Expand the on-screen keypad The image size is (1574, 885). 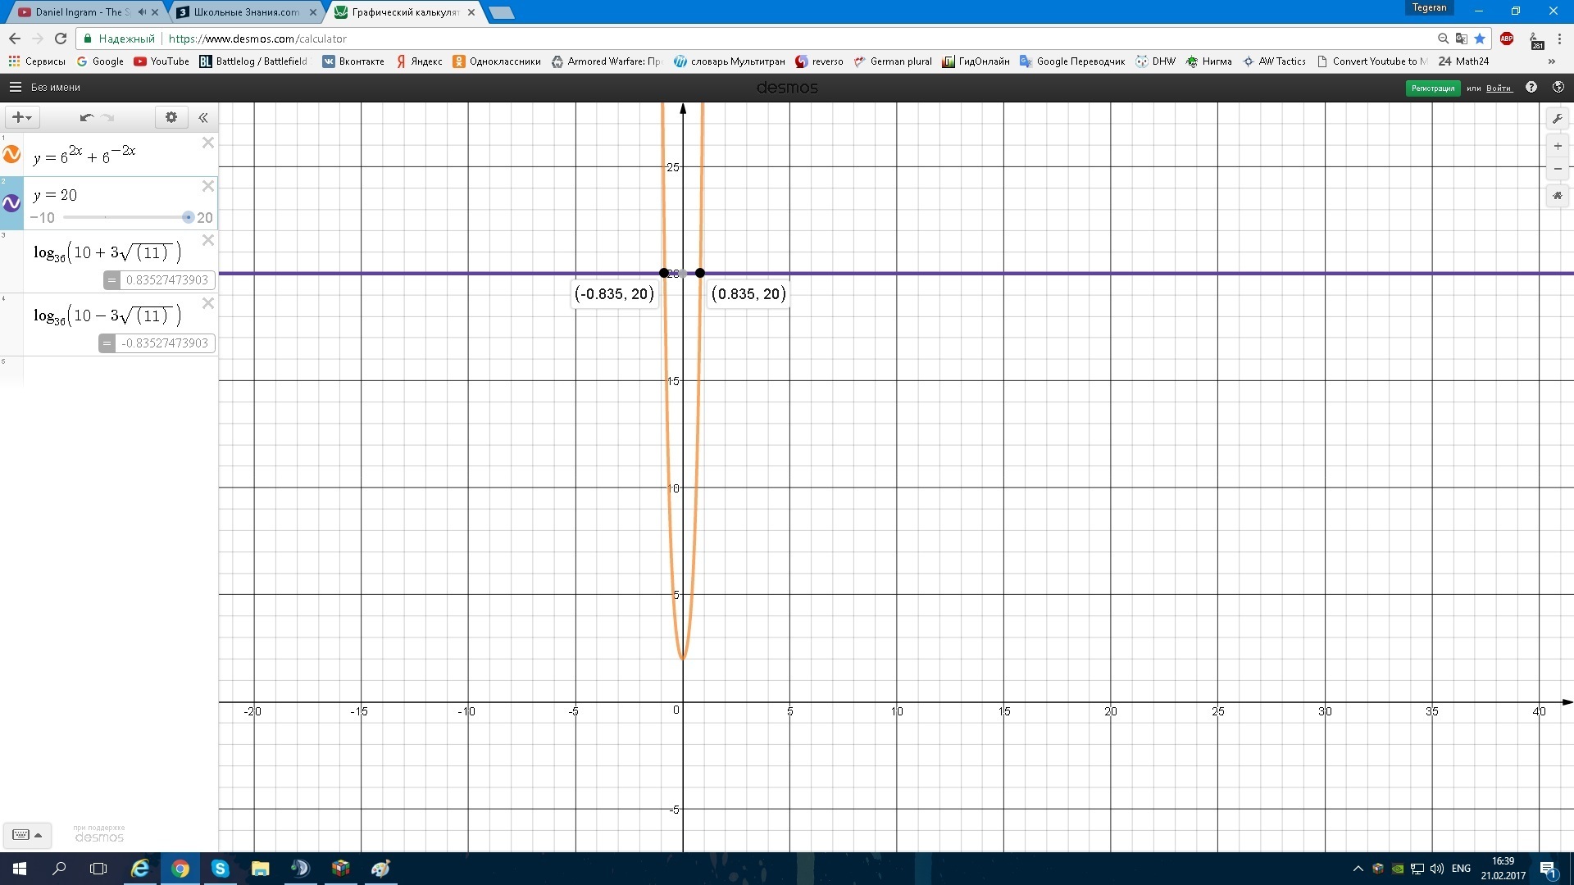point(27,834)
